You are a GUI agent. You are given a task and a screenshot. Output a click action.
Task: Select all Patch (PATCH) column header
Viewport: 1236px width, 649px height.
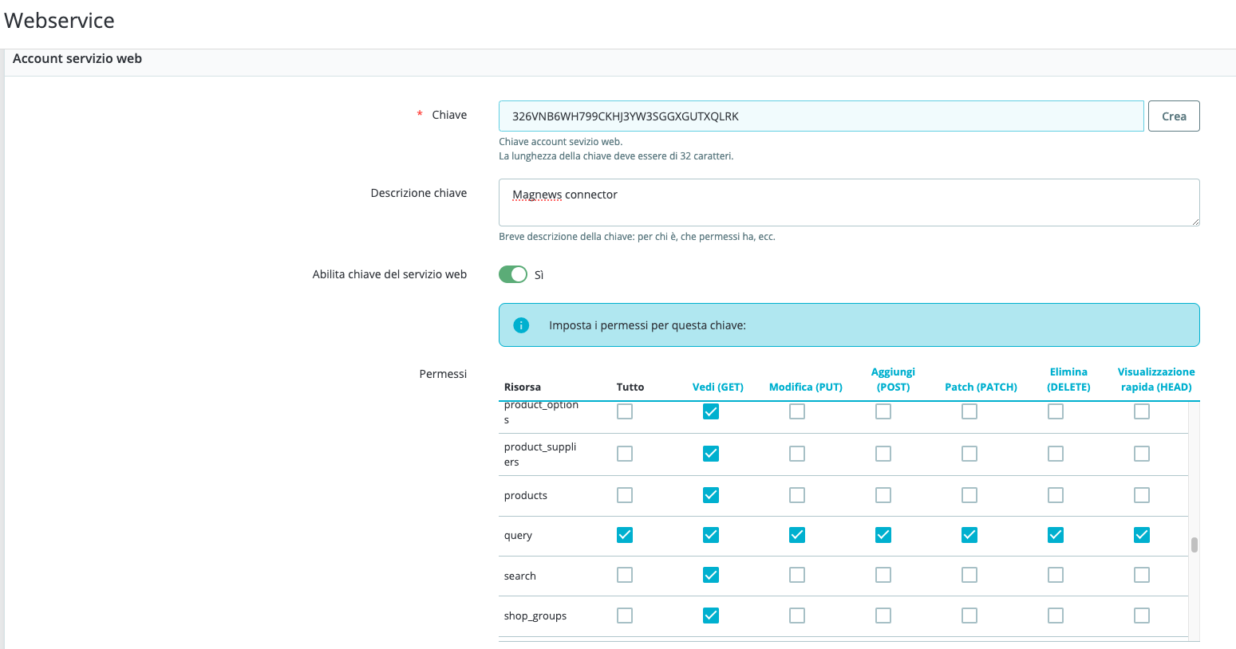coord(981,387)
